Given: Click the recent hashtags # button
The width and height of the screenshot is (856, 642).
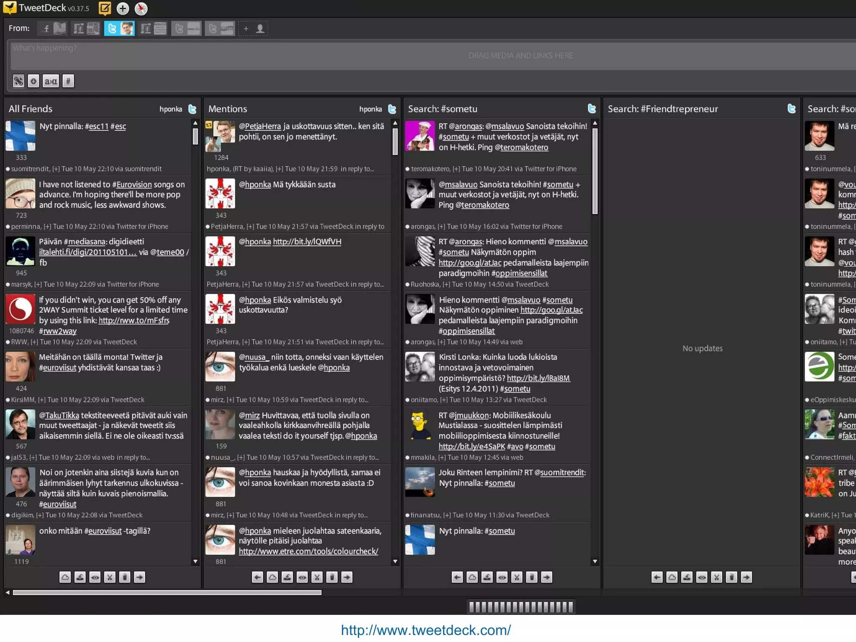Looking at the screenshot, I should coord(68,81).
